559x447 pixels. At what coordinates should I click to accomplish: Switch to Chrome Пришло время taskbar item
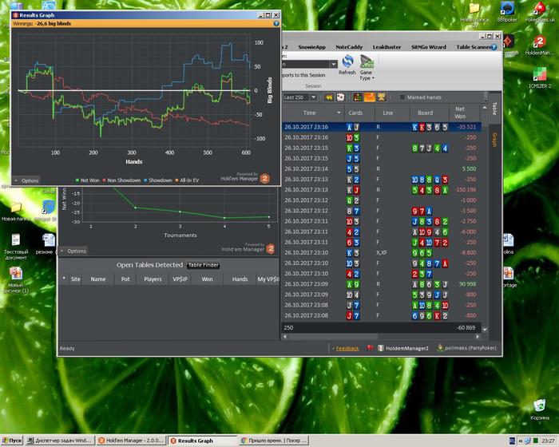click(274, 441)
